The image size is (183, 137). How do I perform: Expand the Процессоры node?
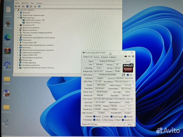coord(18,60)
